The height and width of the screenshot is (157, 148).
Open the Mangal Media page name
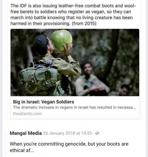26,133
